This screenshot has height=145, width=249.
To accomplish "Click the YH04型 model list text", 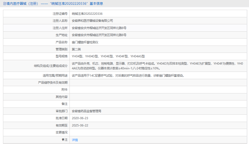I will [x=108, y=56].
